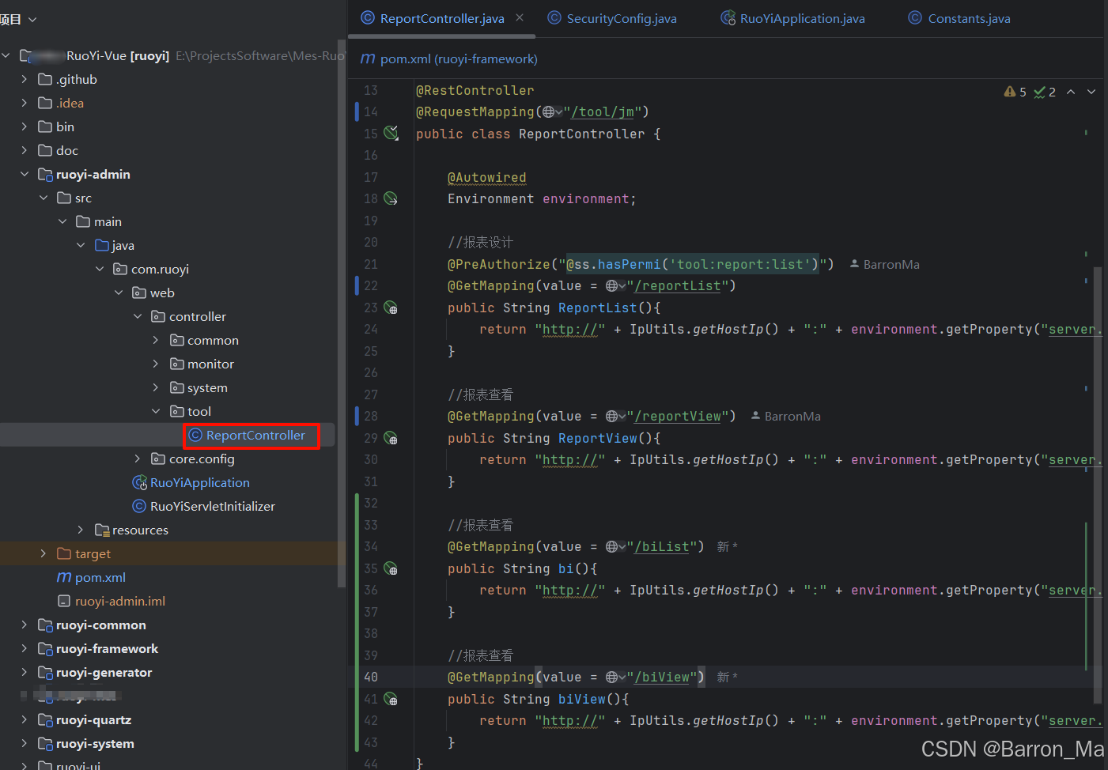Collapse the RuoYi-Vue root project node
The height and width of the screenshot is (770, 1108).
click(x=6, y=55)
